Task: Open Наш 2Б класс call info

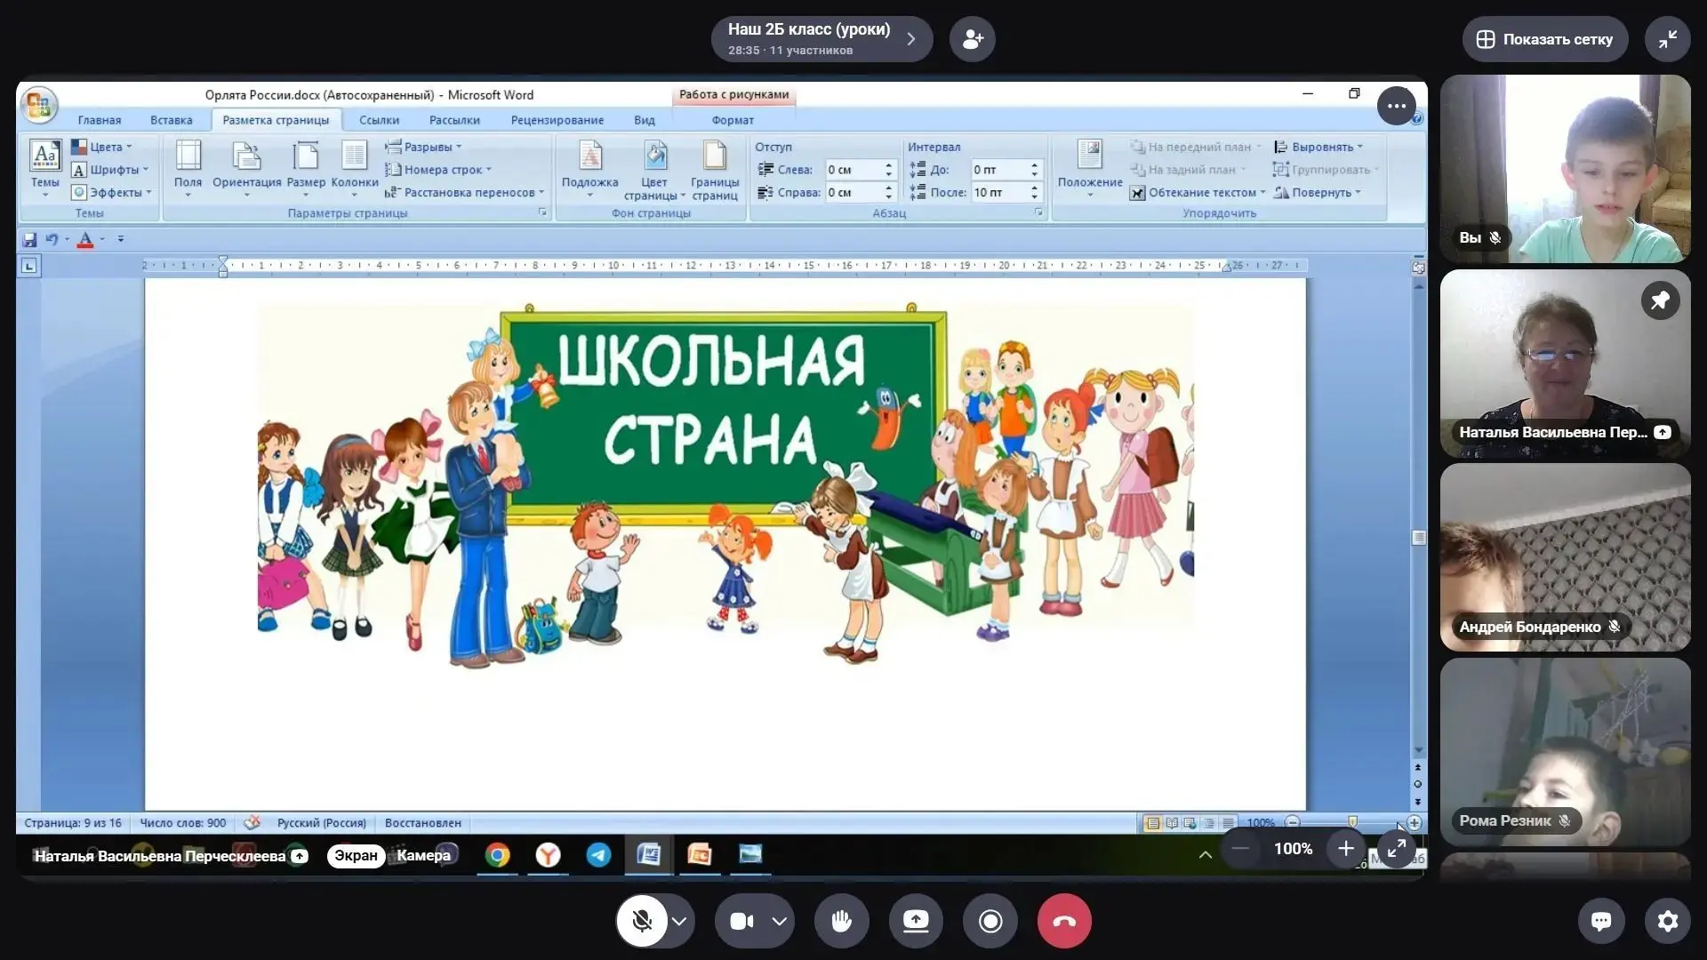Action: (821, 39)
